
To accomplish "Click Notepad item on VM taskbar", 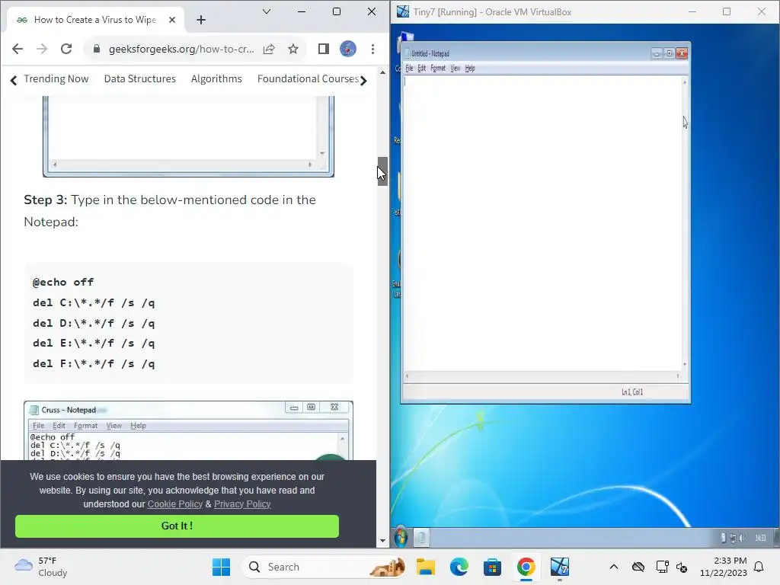I will [421, 537].
